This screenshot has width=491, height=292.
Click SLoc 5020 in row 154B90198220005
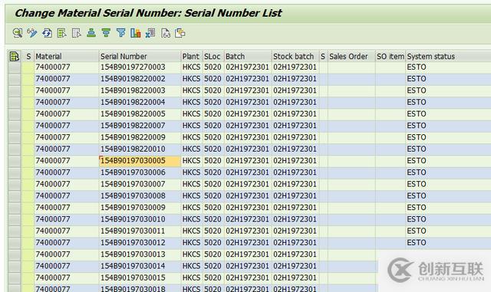[x=213, y=114]
